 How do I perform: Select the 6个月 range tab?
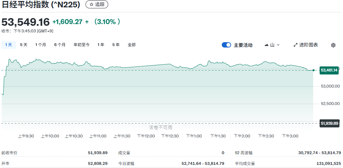[x=60, y=45]
